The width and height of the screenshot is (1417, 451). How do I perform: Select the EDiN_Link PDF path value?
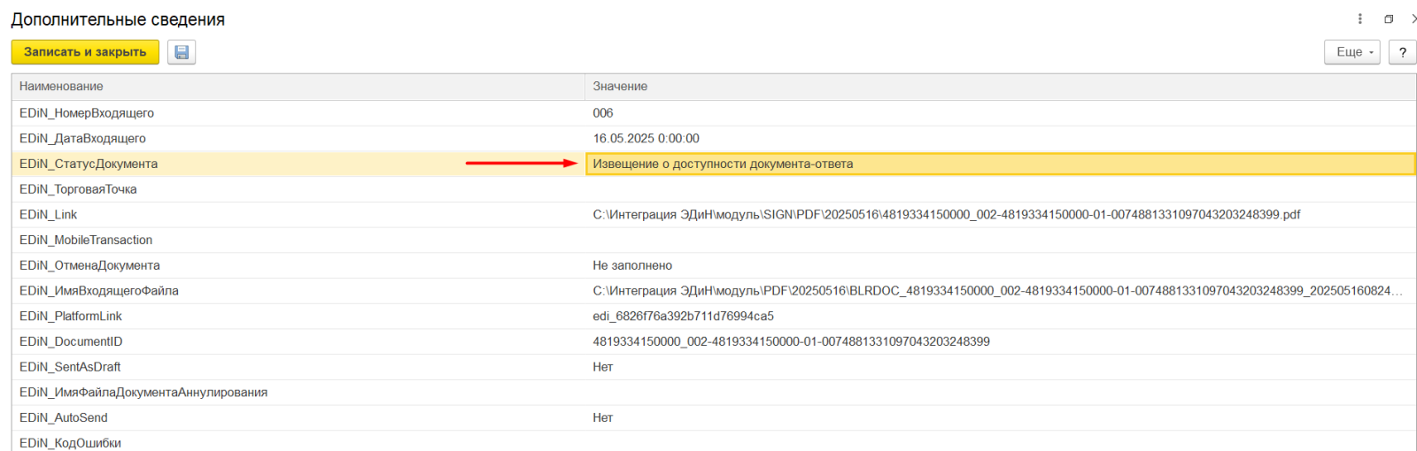point(946,215)
